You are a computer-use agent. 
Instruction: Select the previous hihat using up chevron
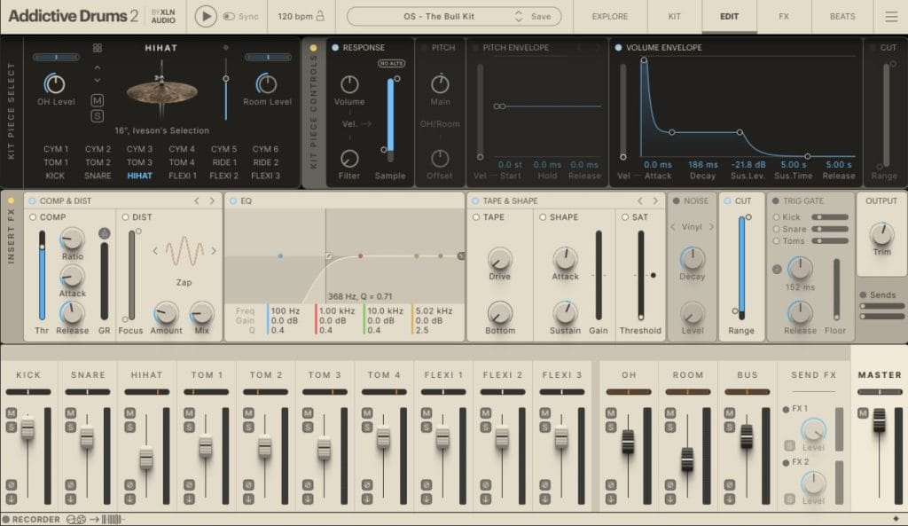98,68
